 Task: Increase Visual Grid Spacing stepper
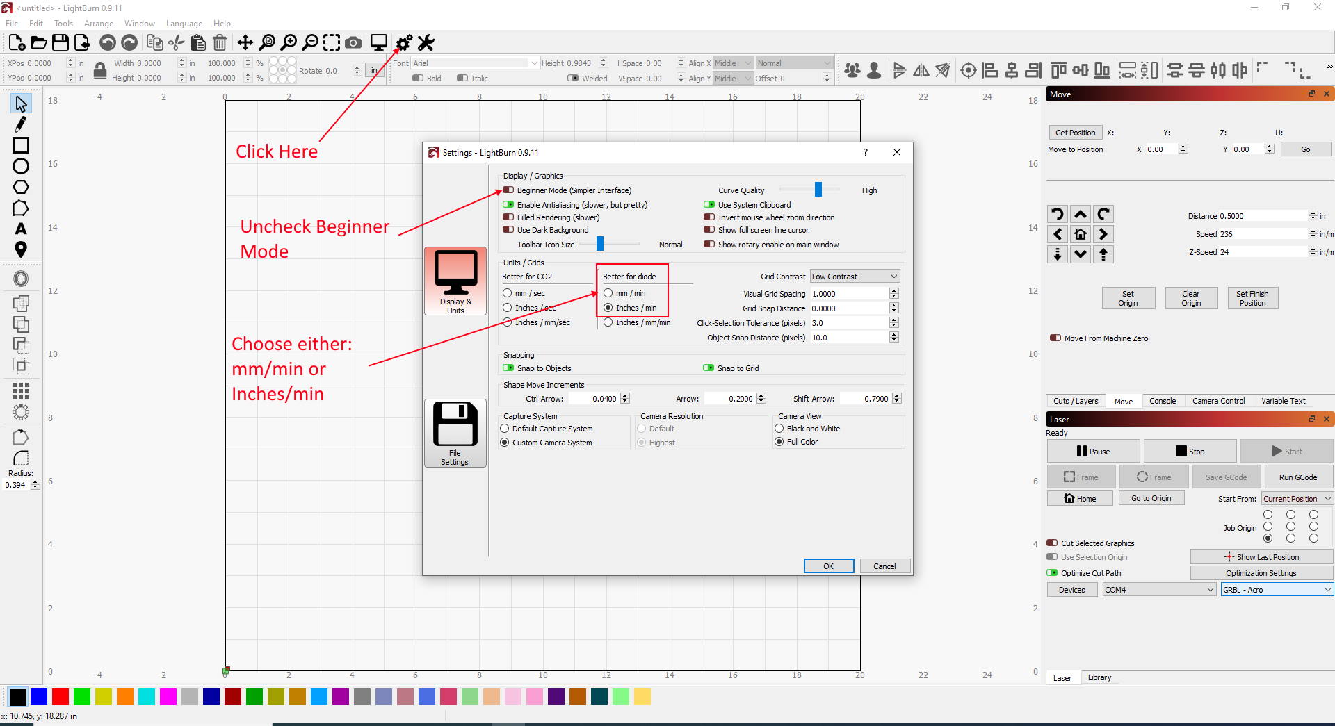(894, 291)
